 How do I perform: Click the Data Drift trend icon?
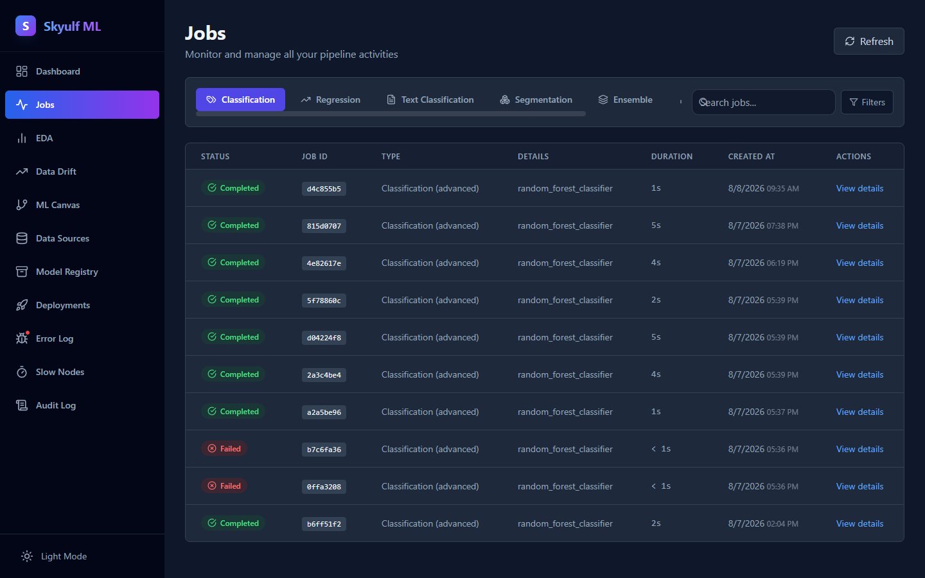[22, 171]
